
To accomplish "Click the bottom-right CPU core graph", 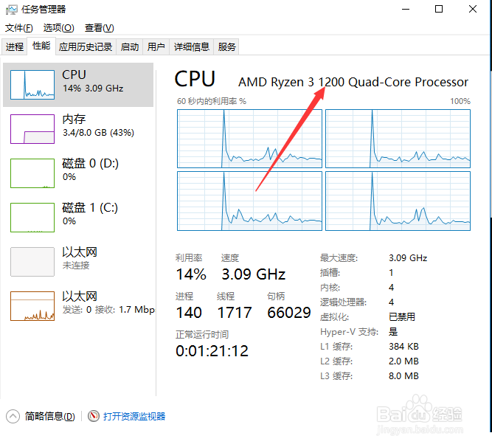I will point(398,201).
